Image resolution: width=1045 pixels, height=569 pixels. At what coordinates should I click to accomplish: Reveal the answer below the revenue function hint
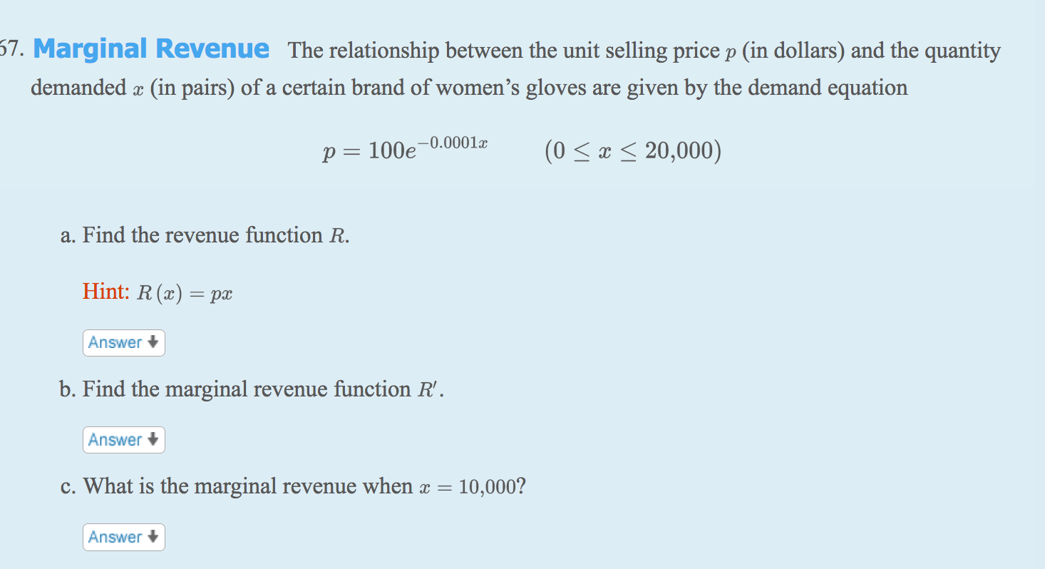[x=123, y=343]
